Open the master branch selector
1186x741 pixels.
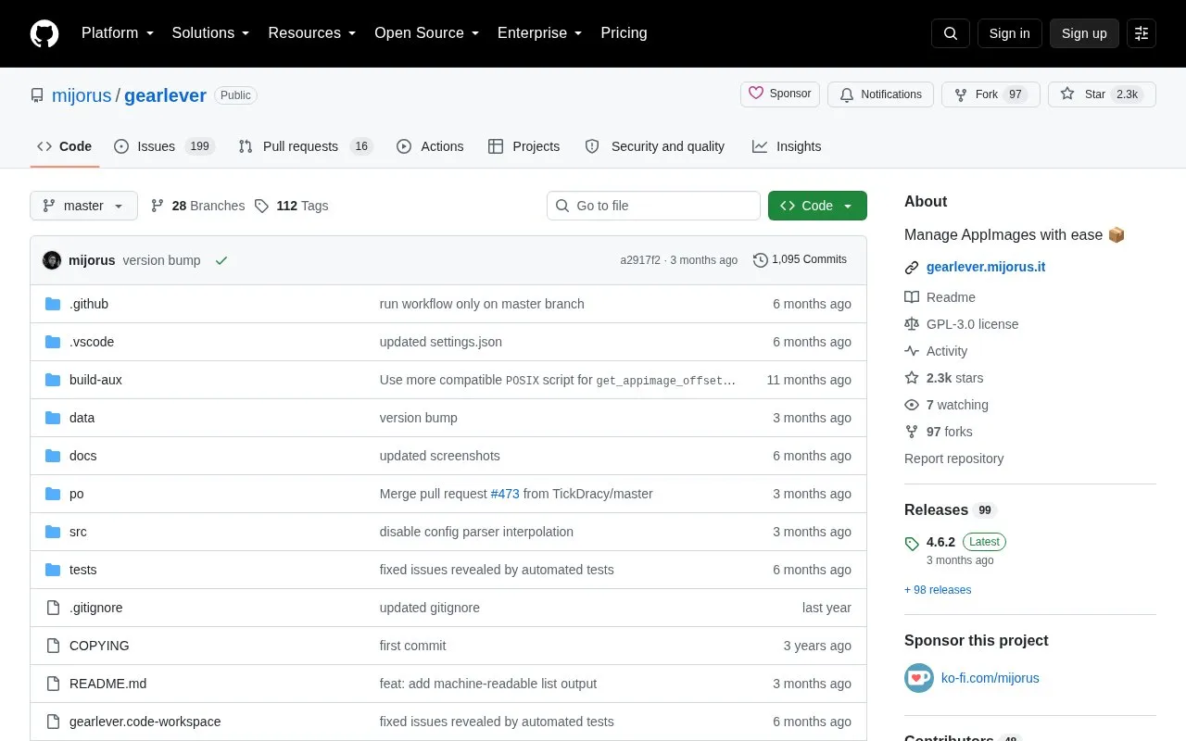pyautogui.click(x=84, y=206)
